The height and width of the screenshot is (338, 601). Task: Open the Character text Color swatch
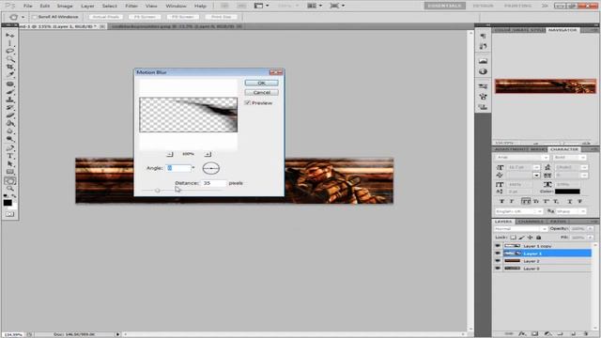coord(567,192)
